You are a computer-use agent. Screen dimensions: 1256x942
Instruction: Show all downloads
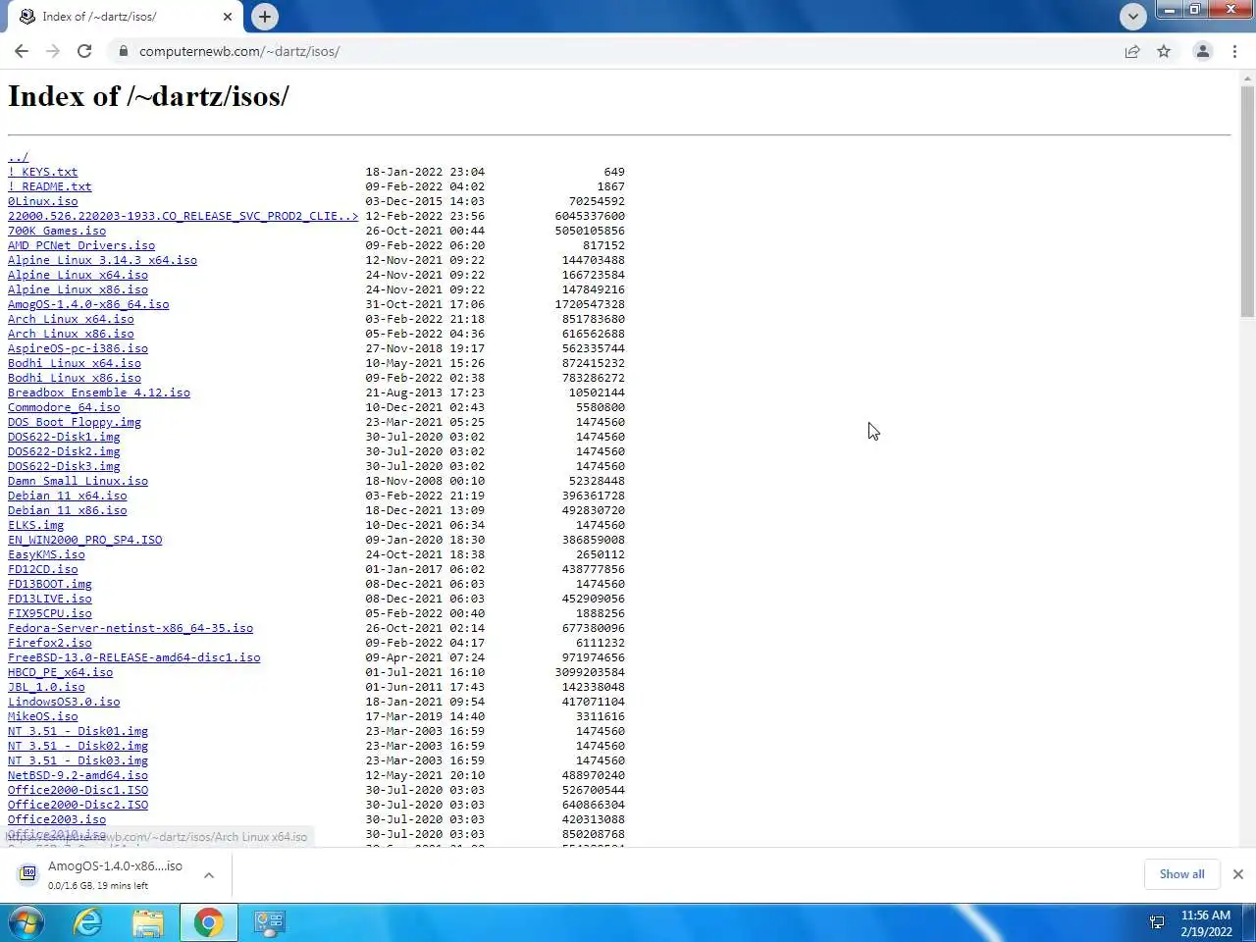click(1181, 874)
